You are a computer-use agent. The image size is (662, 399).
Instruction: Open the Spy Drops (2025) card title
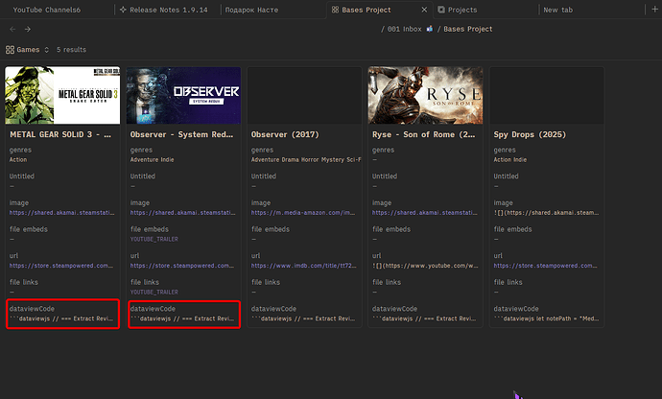[529, 134]
